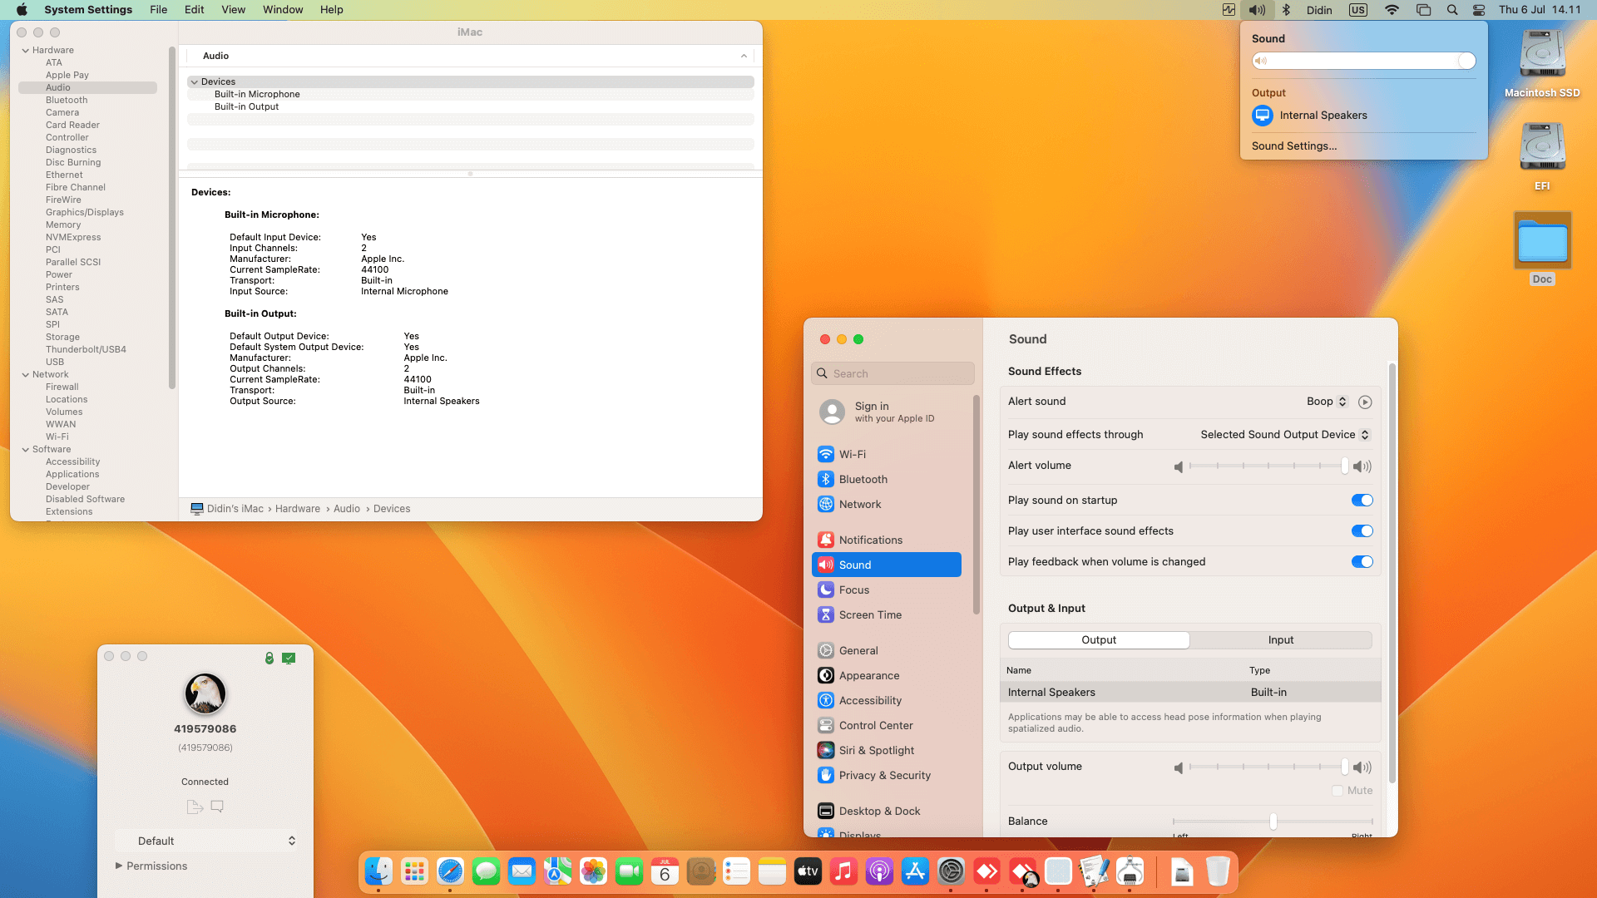The image size is (1597, 898).
Task: Select Built-in Microphone in the devices list
Action: click(257, 94)
